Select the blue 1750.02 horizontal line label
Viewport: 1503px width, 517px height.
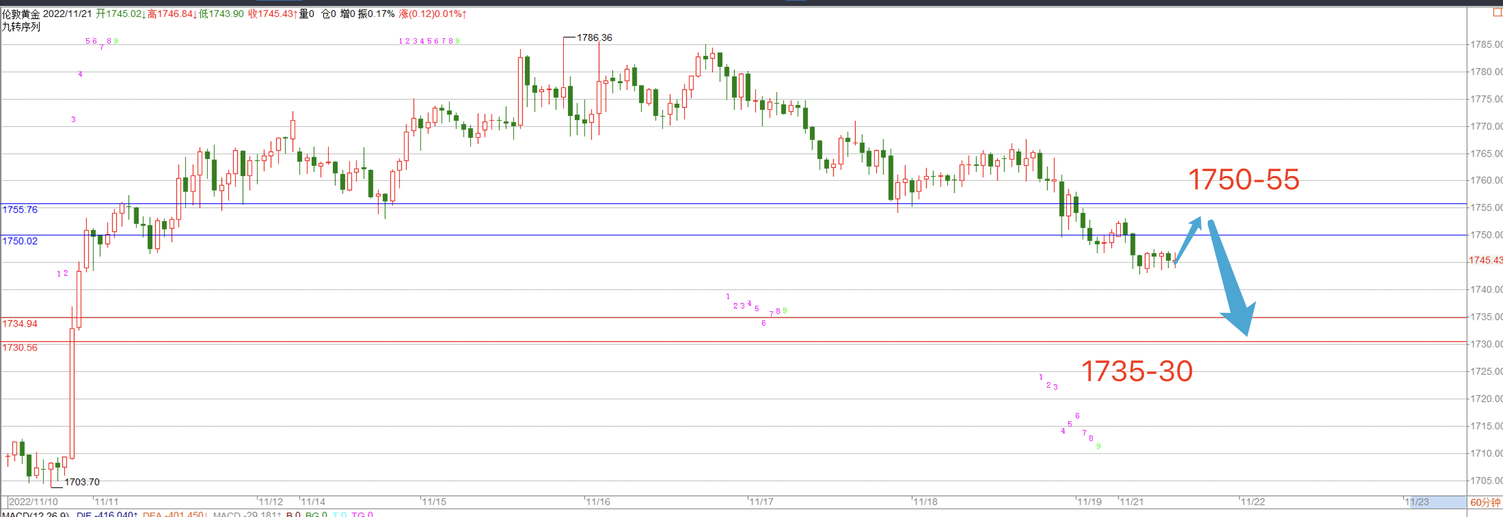pos(20,241)
